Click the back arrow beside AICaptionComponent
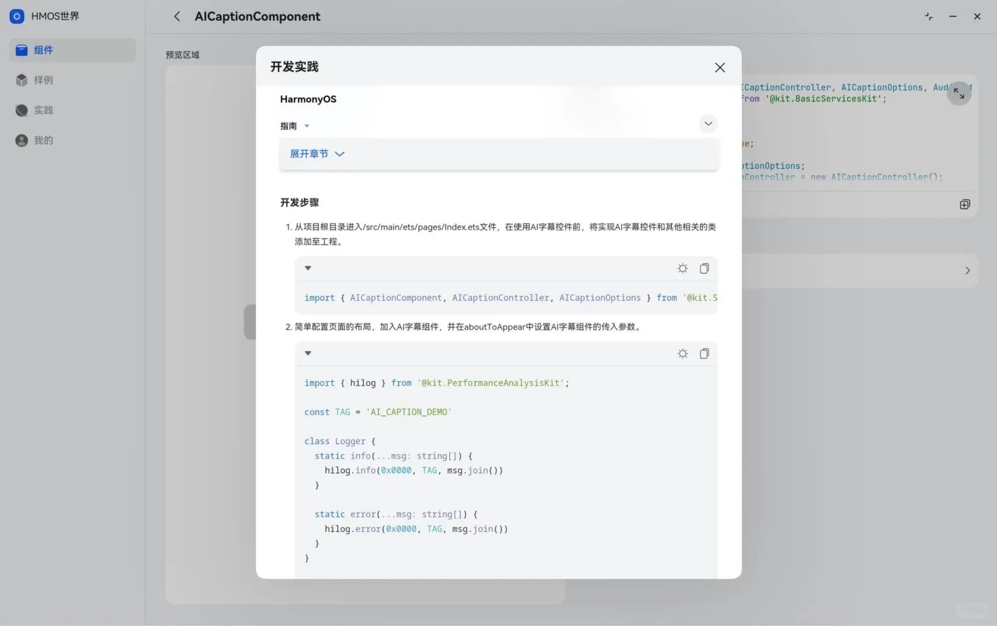 coord(177,16)
